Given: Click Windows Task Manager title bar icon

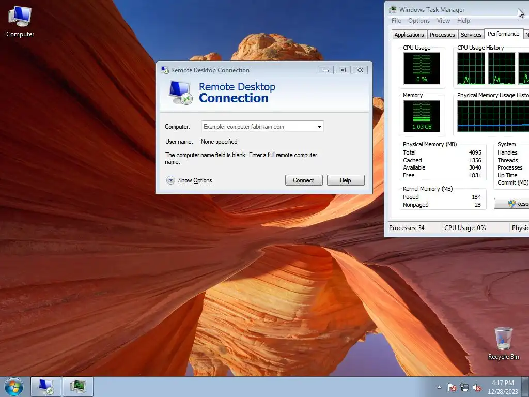Looking at the screenshot, I should (x=393, y=9).
